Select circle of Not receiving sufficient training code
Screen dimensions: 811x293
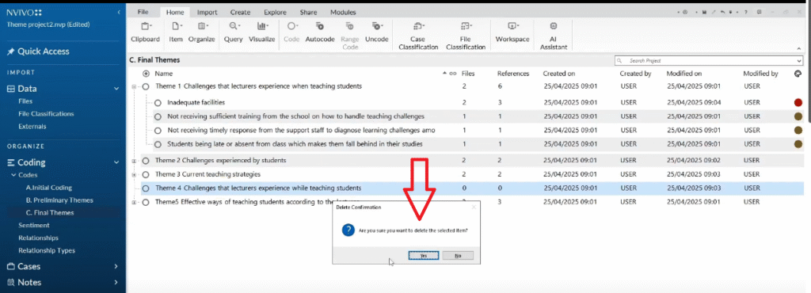[158, 116]
